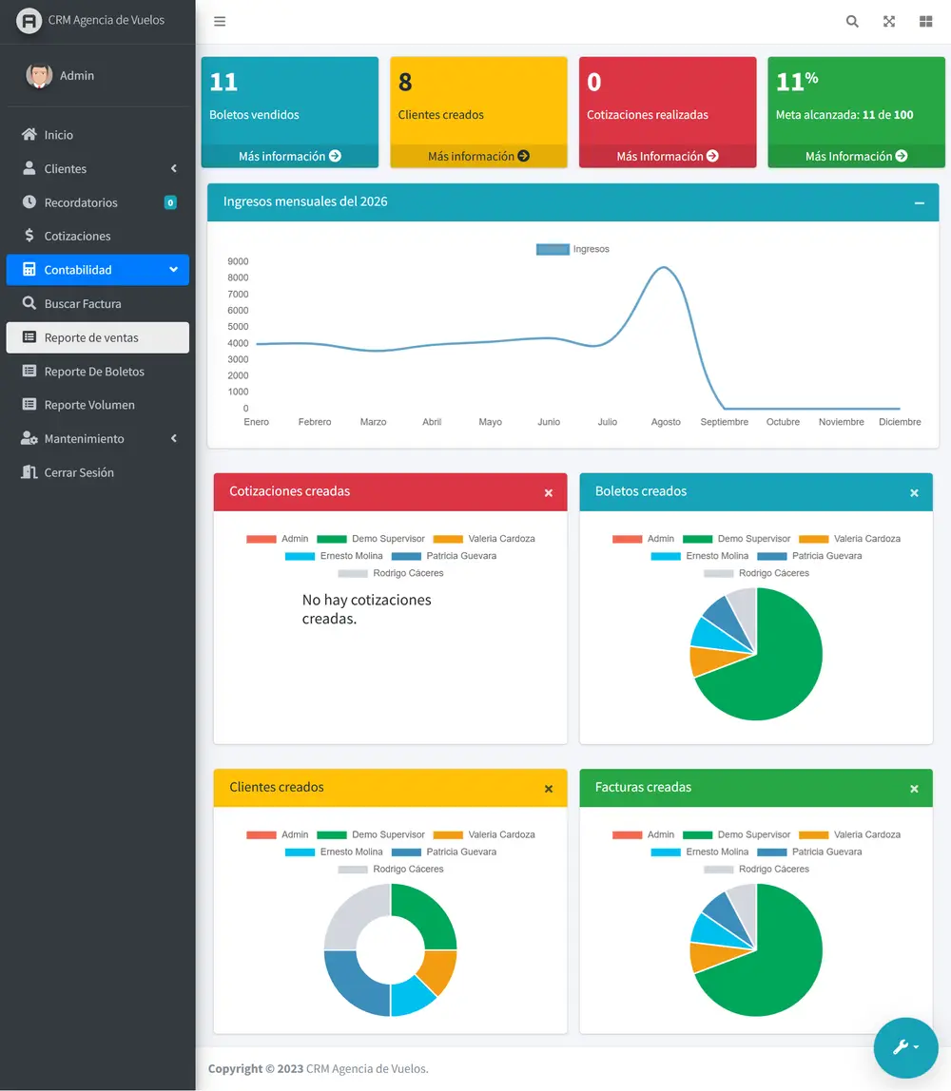
Task: Click the Agosto peak on the income line
Action: coord(664,267)
